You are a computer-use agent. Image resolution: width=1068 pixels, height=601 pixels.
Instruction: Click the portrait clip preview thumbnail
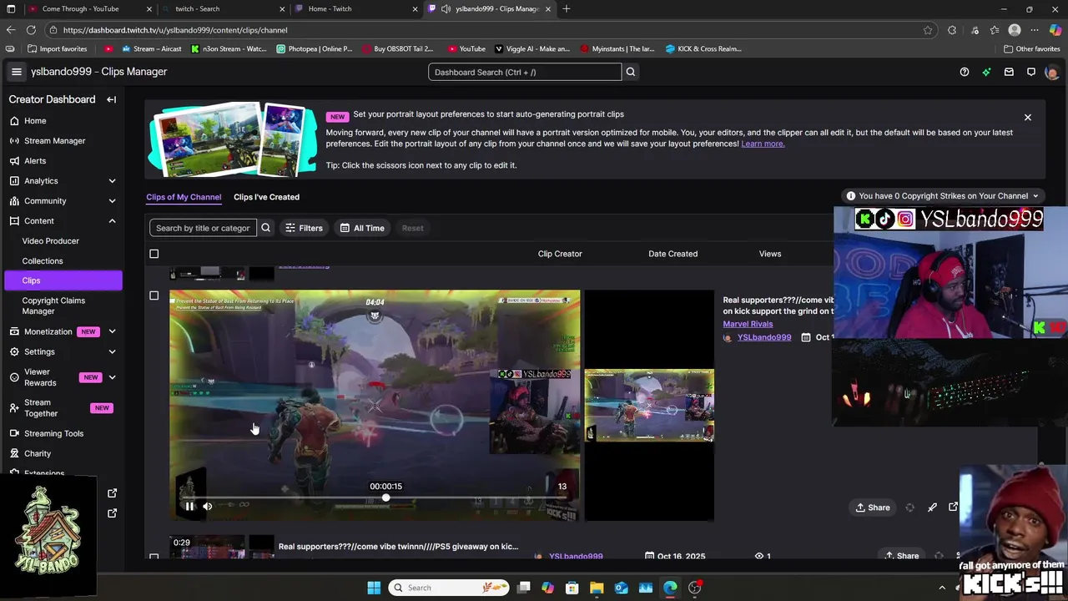(x=649, y=406)
